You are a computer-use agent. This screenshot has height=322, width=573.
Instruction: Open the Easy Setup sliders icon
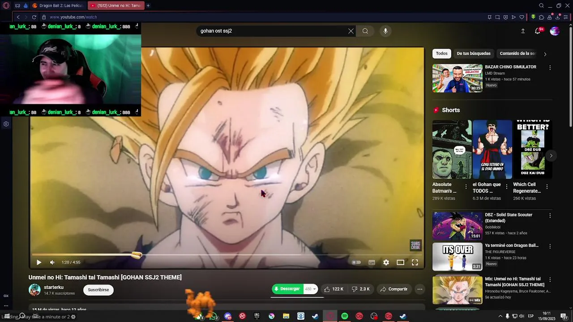pyautogui.click(x=565, y=17)
